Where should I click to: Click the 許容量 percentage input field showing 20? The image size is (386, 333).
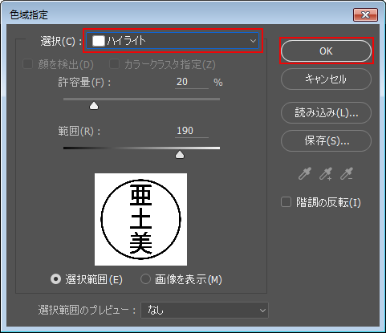pyautogui.click(x=192, y=82)
